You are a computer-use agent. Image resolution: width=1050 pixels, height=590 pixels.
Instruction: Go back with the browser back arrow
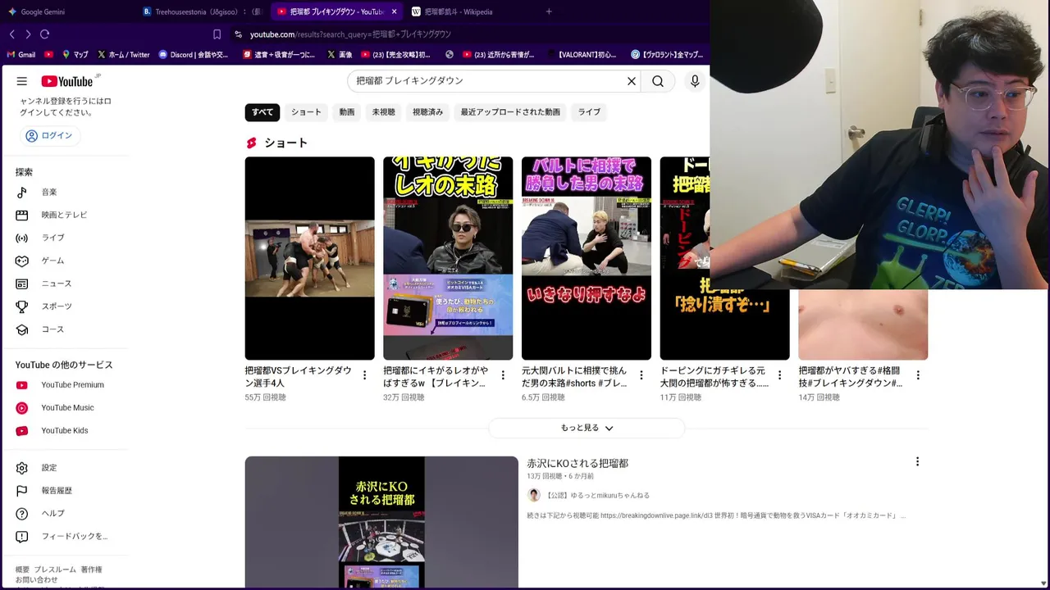click(12, 34)
